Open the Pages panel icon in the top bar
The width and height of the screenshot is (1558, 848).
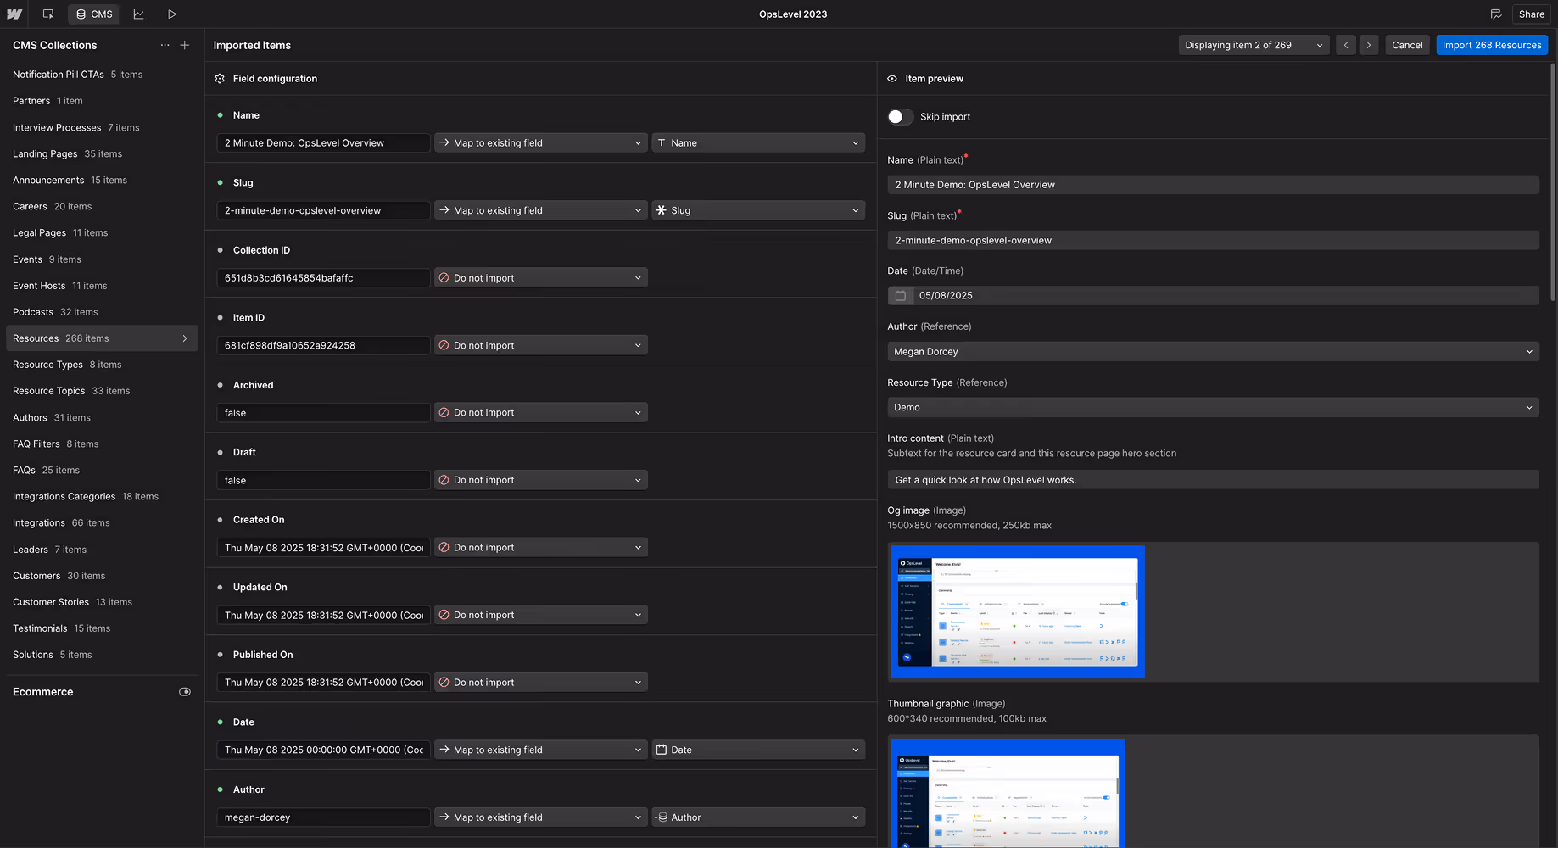(48, 14)
